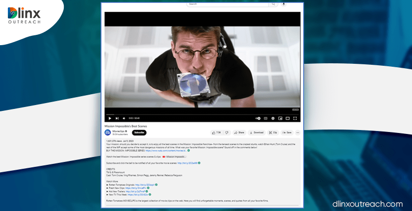Open the Mission Impossible playlist chip

coord(174,157)
